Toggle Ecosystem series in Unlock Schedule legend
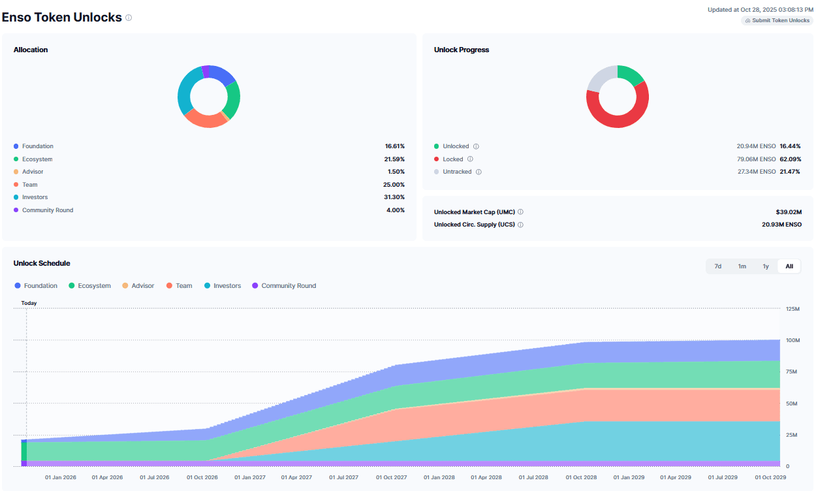 [89, 286]
